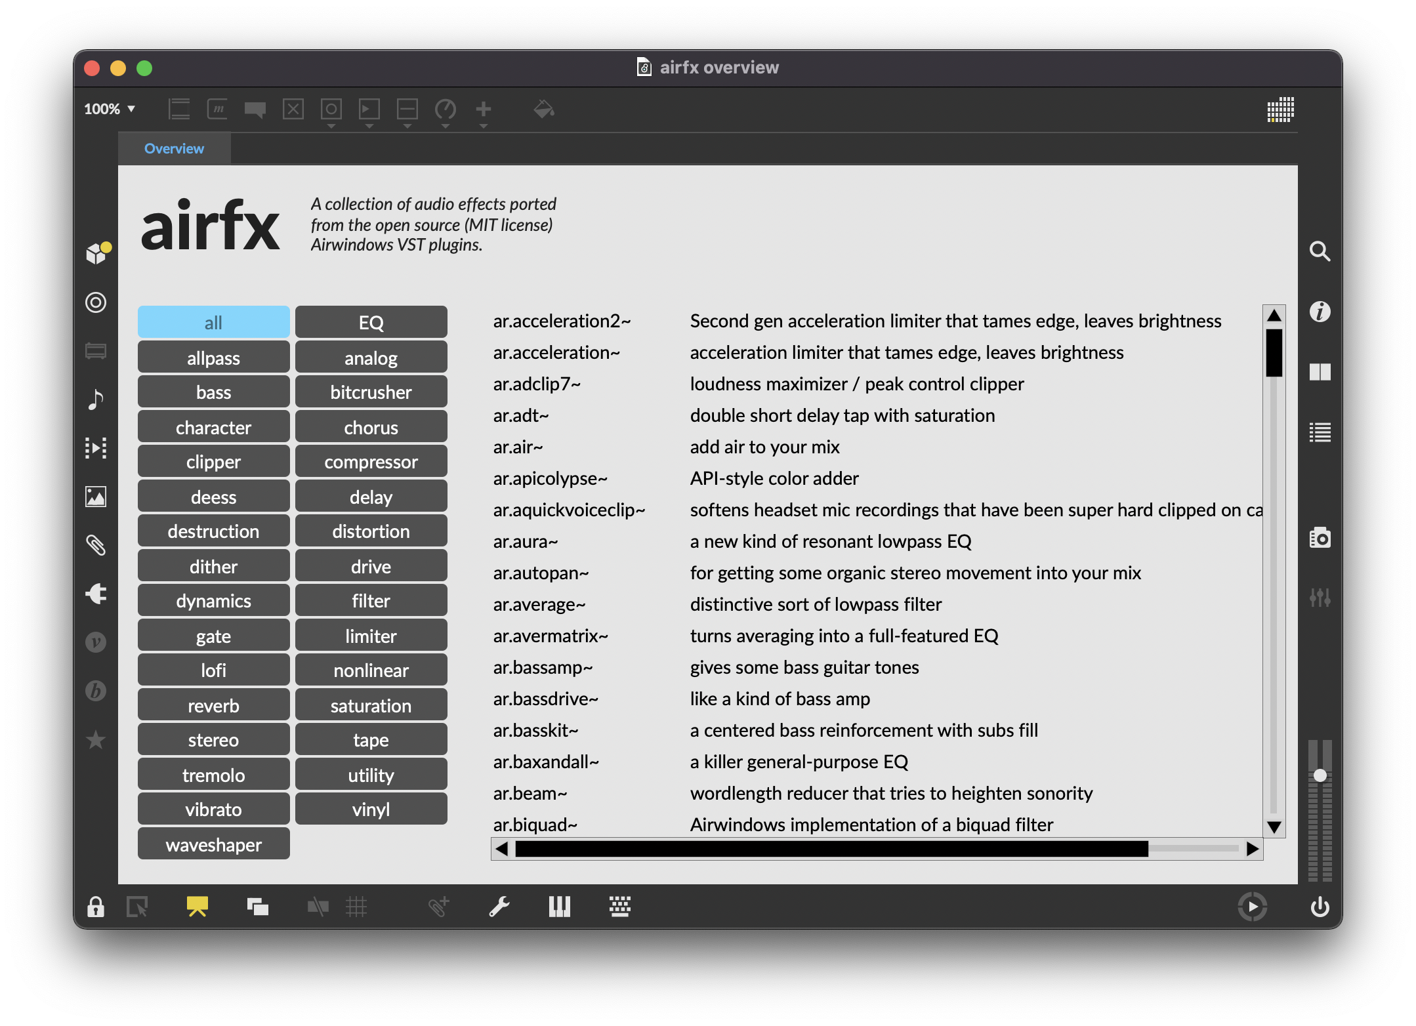Open the 100% zoom dropdown
Image resolution: width=1416 pixels, height=1026 pixels.
point(110,109)
